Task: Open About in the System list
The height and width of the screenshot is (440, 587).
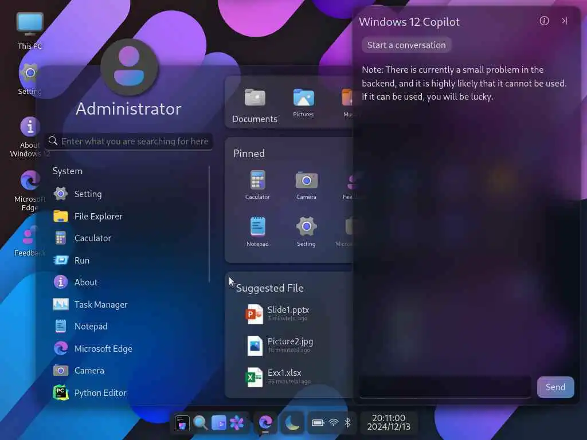Action: point(75,282)
